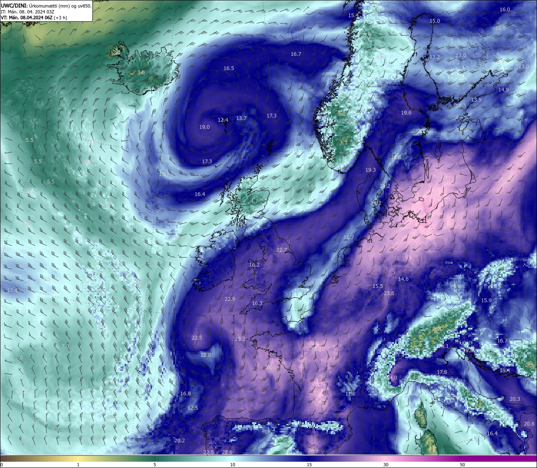Click the 20.8 value label

[529, 424]
